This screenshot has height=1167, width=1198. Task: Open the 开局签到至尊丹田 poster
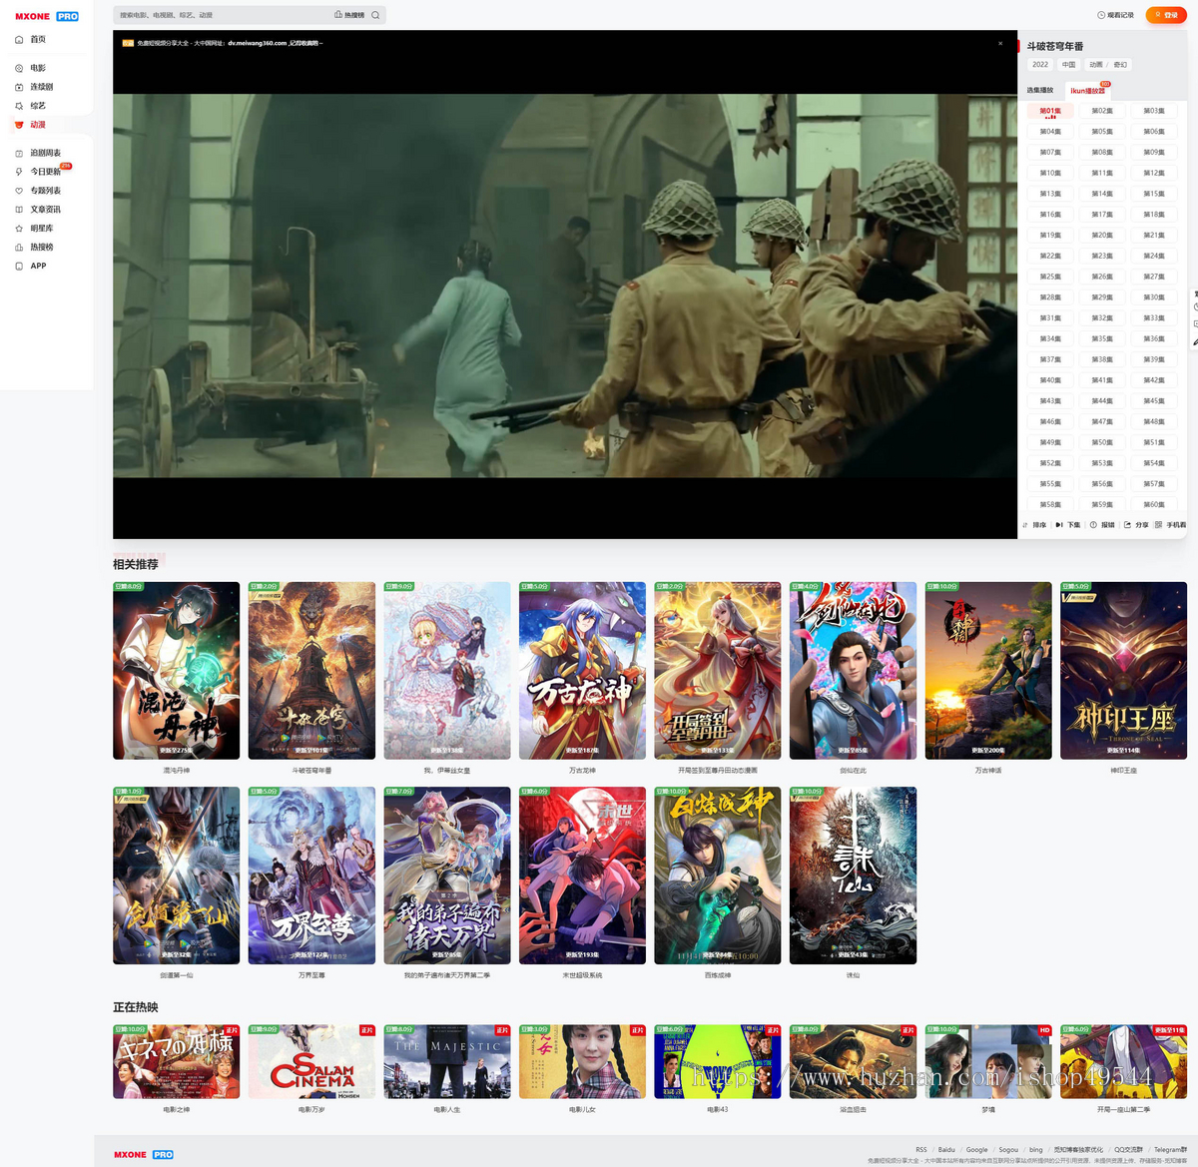pyautogui.click(x=718, y=671)
